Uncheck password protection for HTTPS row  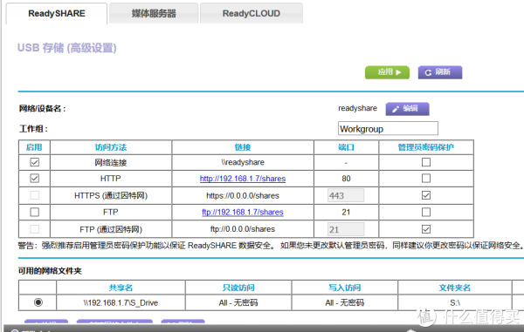426,195
